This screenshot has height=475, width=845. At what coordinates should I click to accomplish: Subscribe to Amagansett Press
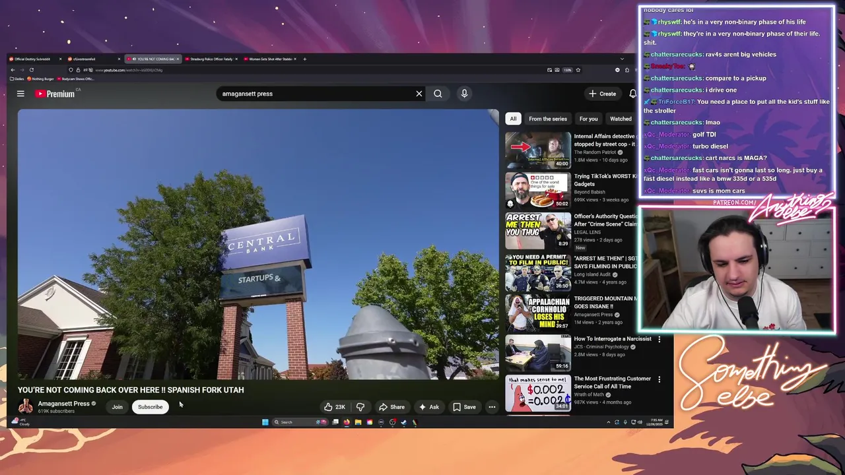pyautogui.click(x=150, y=407)
